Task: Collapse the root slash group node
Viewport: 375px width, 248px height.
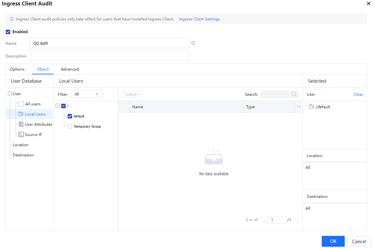Action: 57,106
